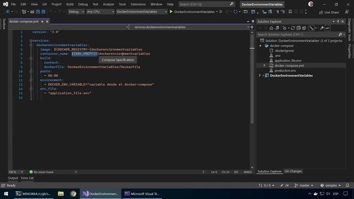Click the Start Without Debugging outline play icon
The image size is (354, 199).
tap(221, 12)
